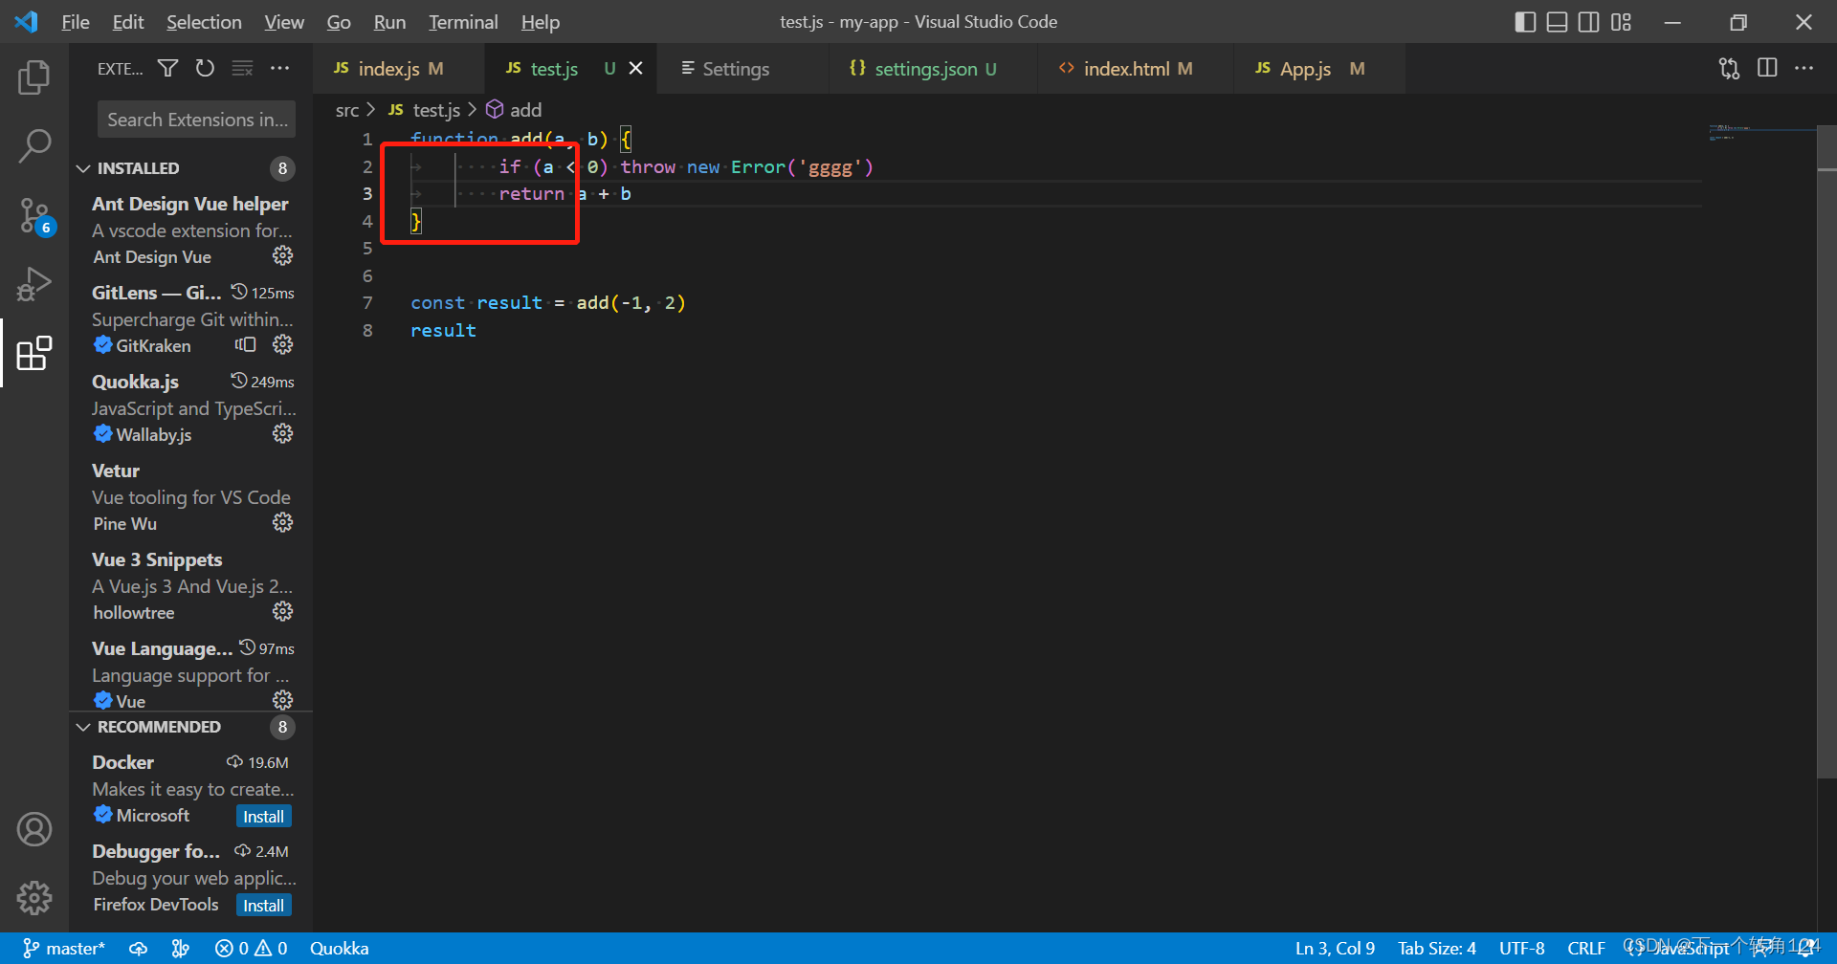Split the editor to the right

point(1767,69)
